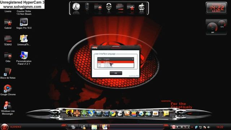Click the Chrome icon in the bottom dock

[113, 113]
